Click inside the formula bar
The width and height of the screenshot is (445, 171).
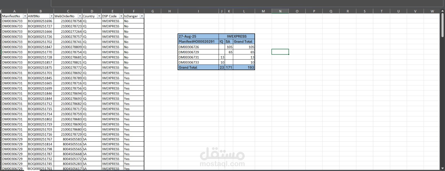pyautogui.click(x=247, y=3)
